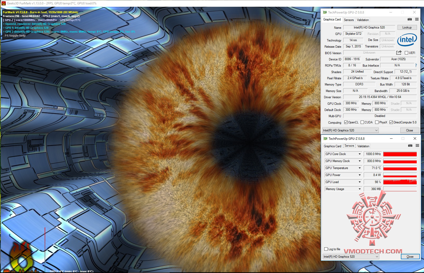The width and height of the screenshot is (424, 273).
Task: Click the Technology field showing 14 nm
Action: pyautogui.click(x=353, y=40)
